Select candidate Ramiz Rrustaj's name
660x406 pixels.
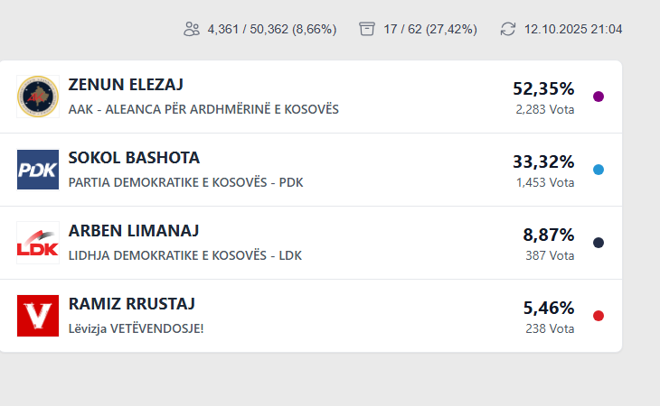132,304
